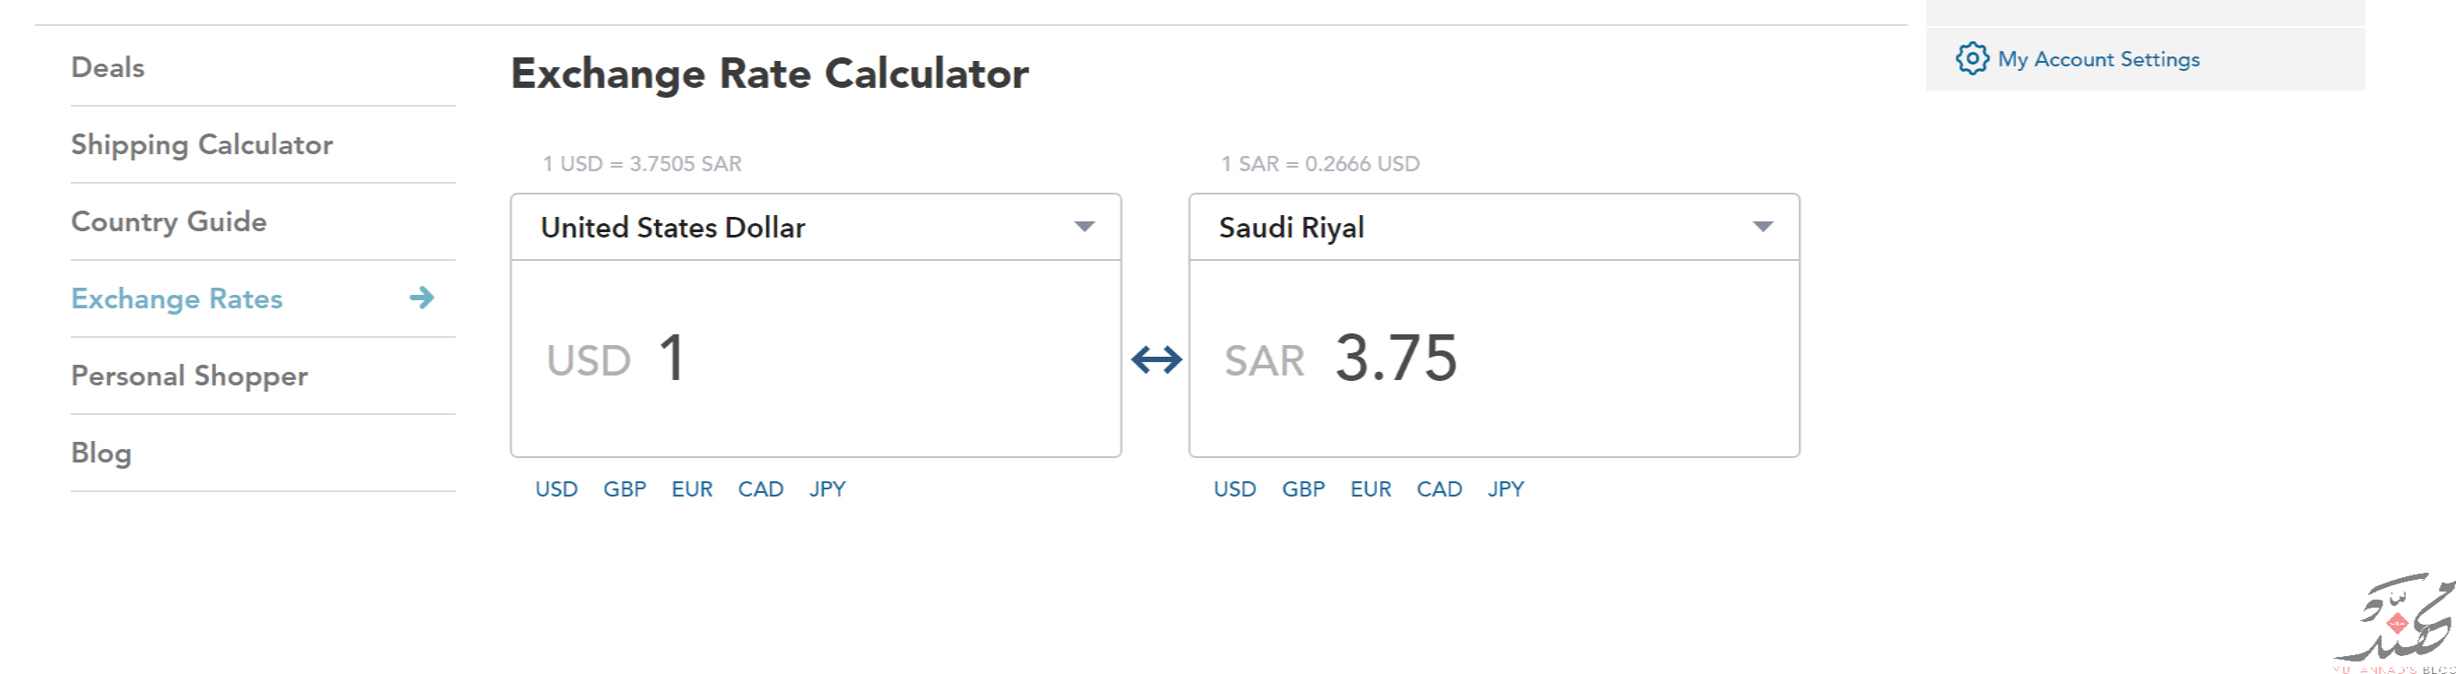Open the Blog sidebar link
This screenshot has width=2456, height=674.
coord(101,453)
